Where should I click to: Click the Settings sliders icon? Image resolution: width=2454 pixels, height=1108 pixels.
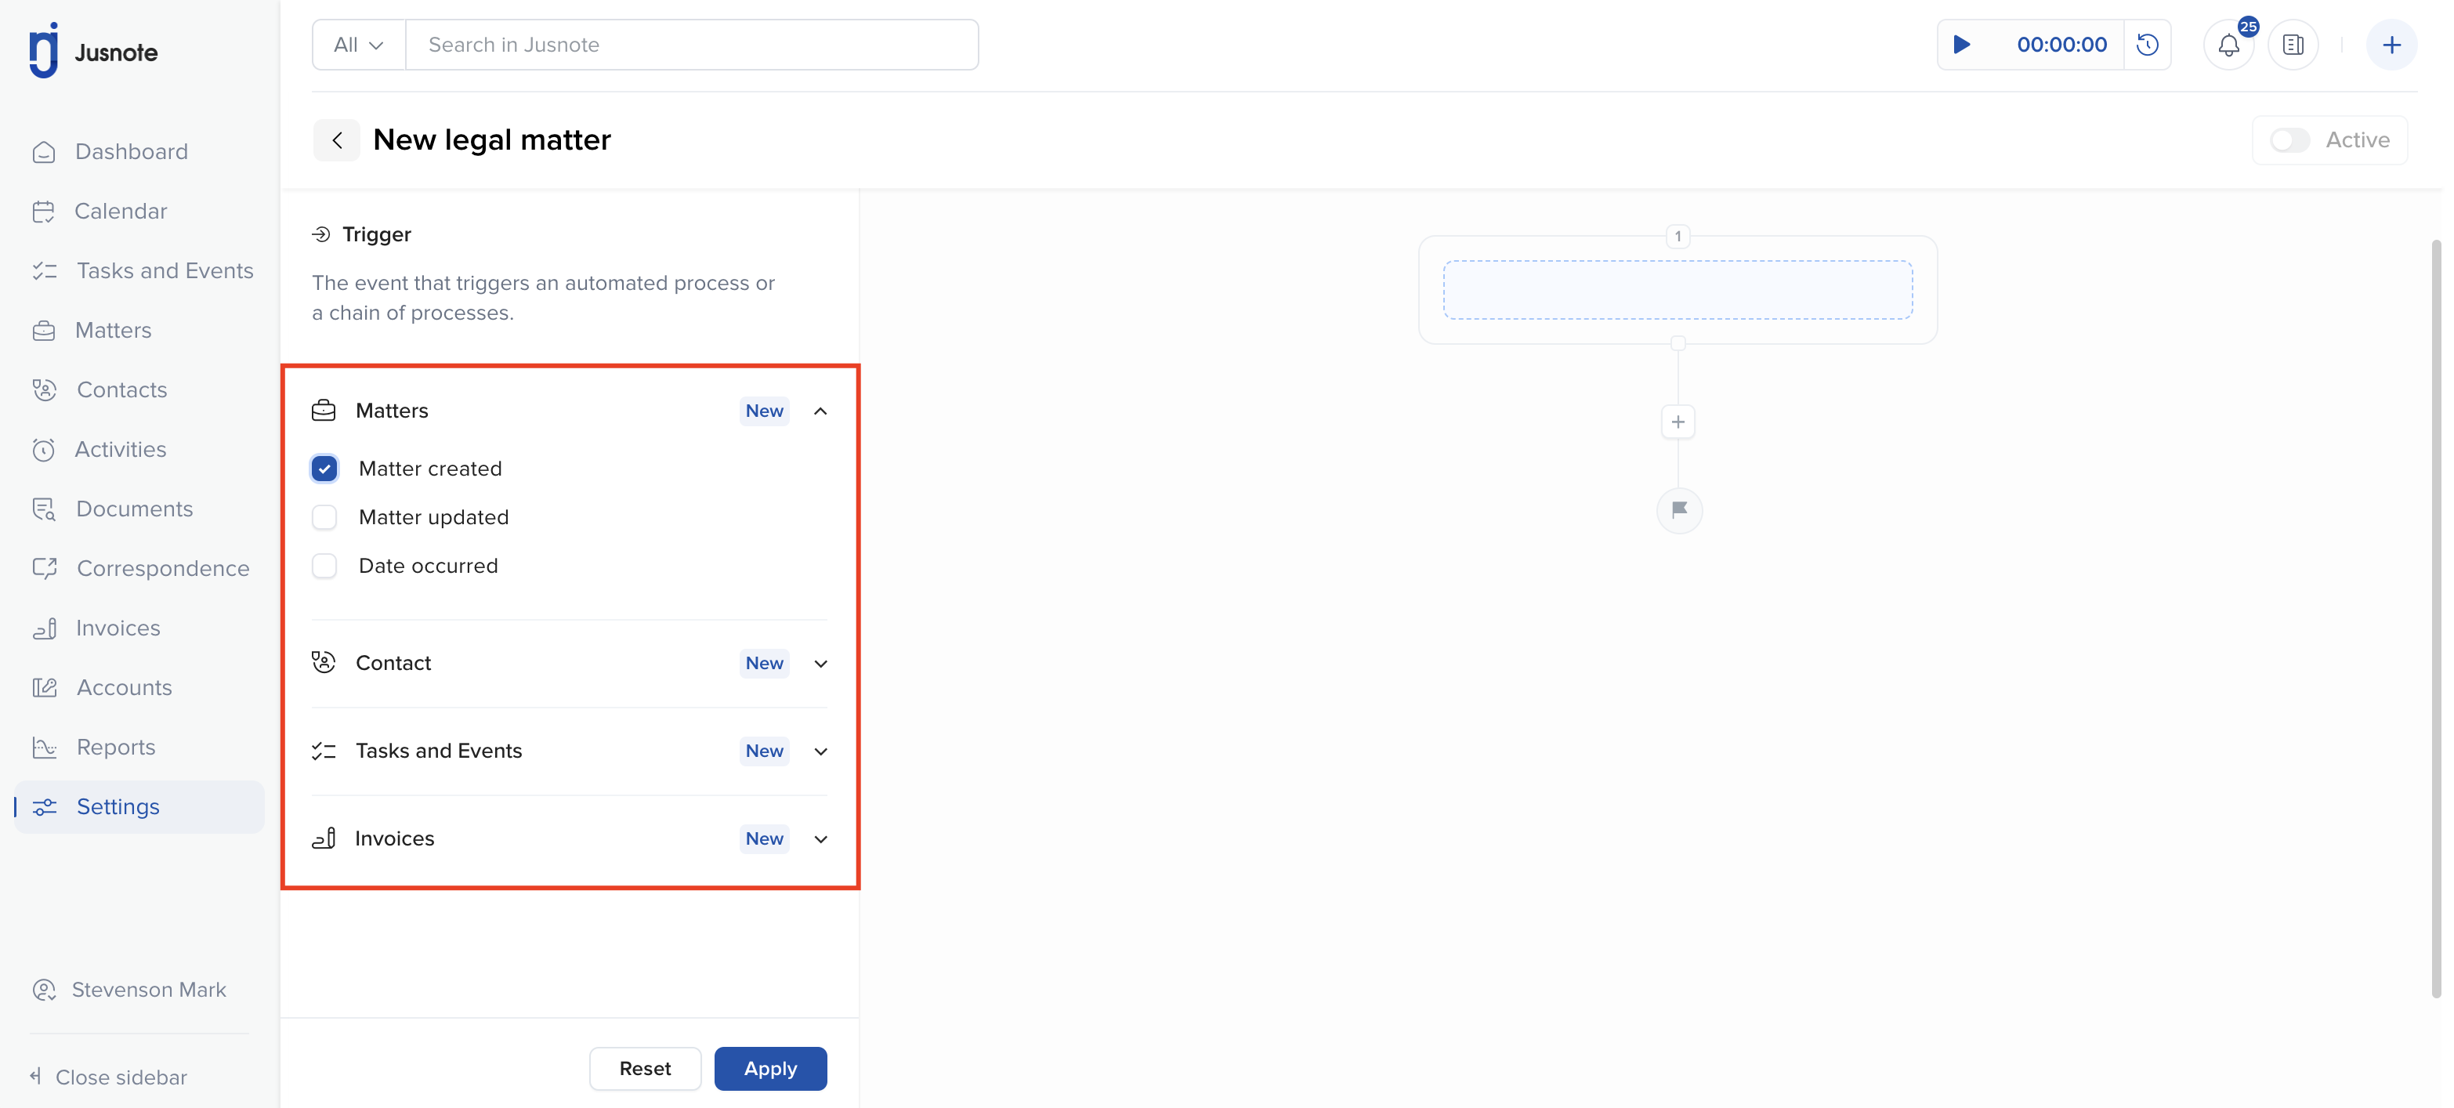(x=44, y=806)
